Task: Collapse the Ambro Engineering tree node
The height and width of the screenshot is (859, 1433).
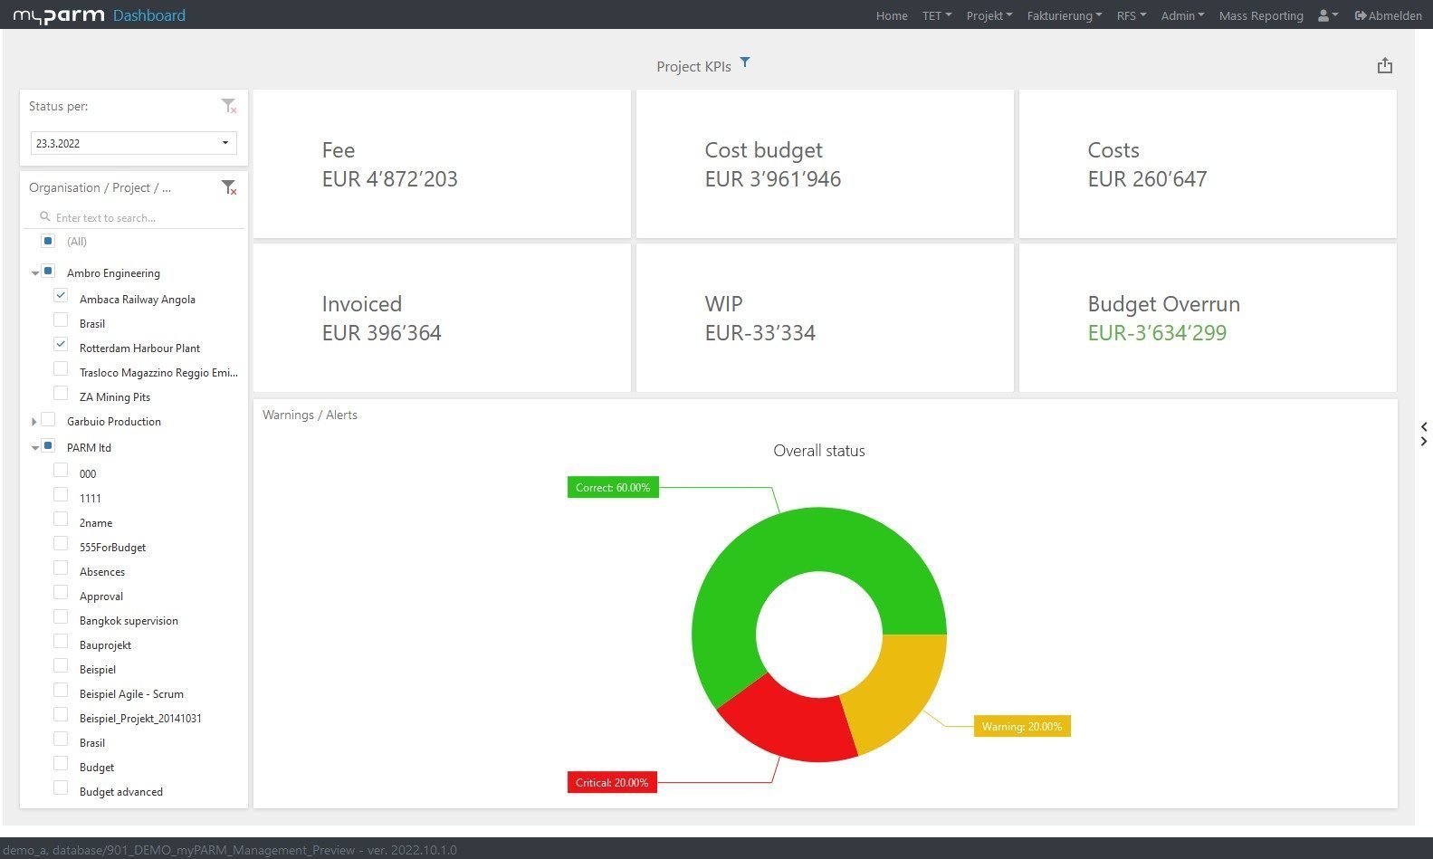Action: [34, 273]
